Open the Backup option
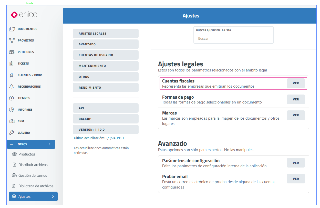The height and width of the screenshot is (208, 320). click(x=106, y=119)
